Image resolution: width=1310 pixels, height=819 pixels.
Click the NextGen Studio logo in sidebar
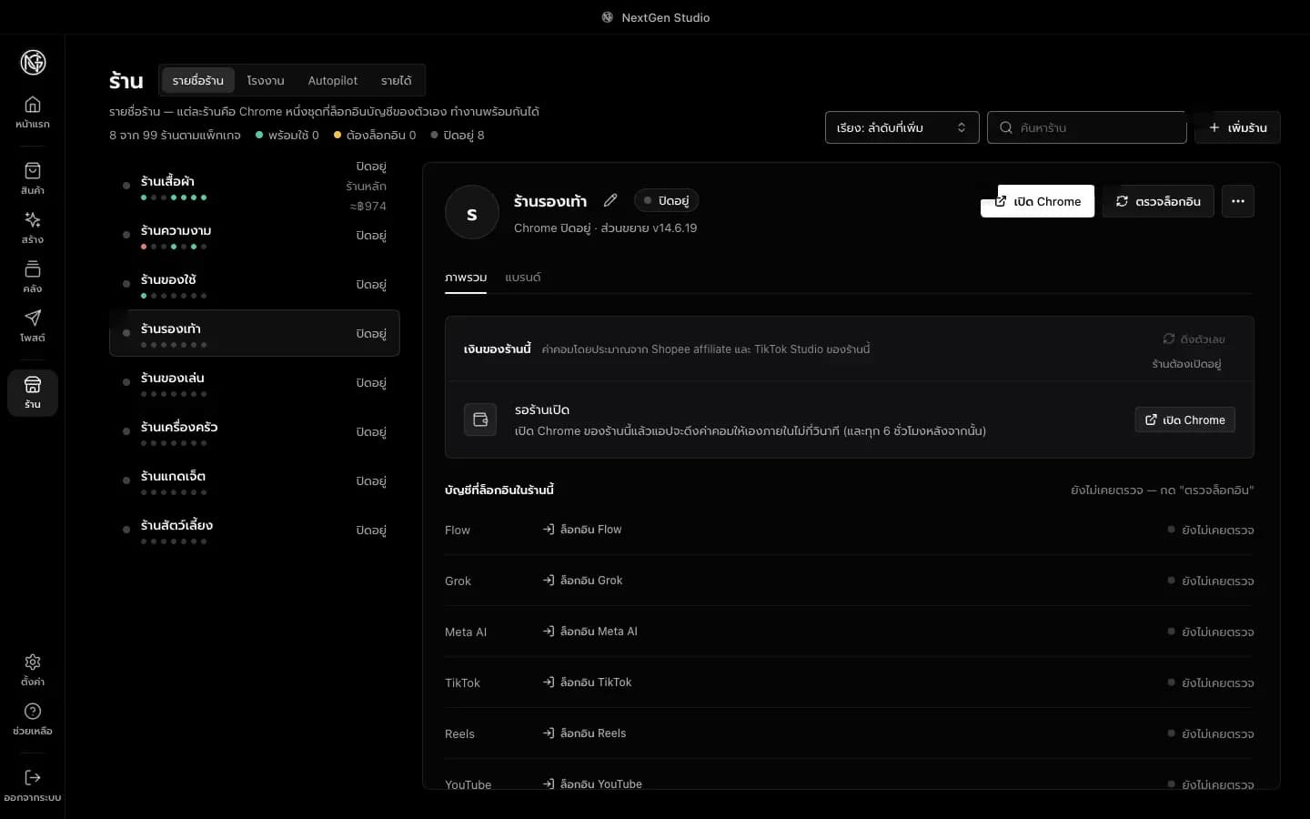click(x=33, y=62)
